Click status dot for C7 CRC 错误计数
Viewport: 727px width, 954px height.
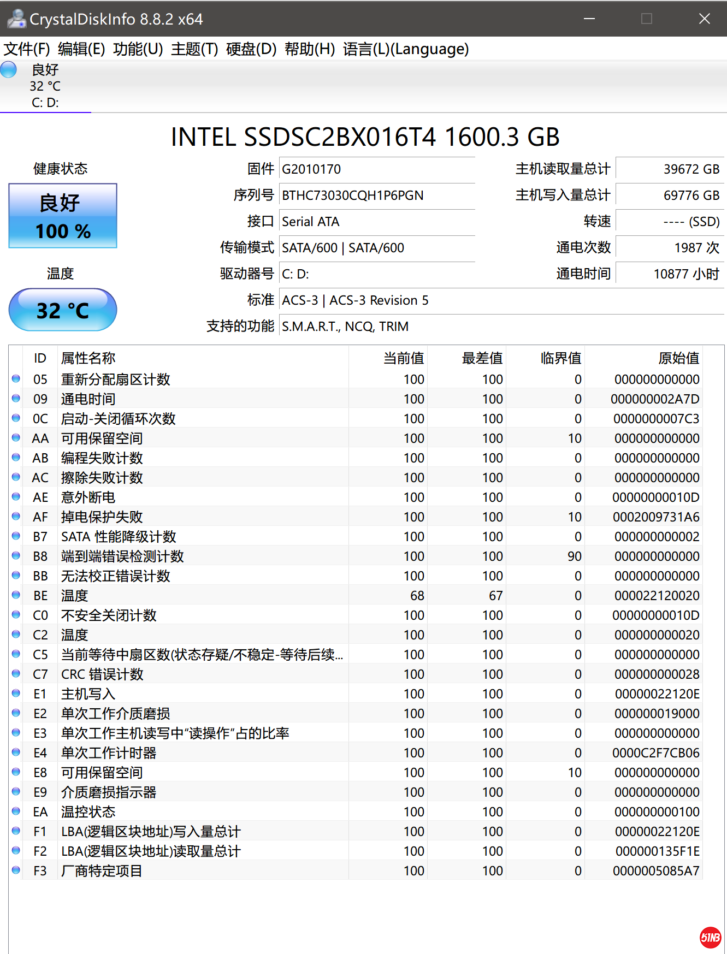16,673
